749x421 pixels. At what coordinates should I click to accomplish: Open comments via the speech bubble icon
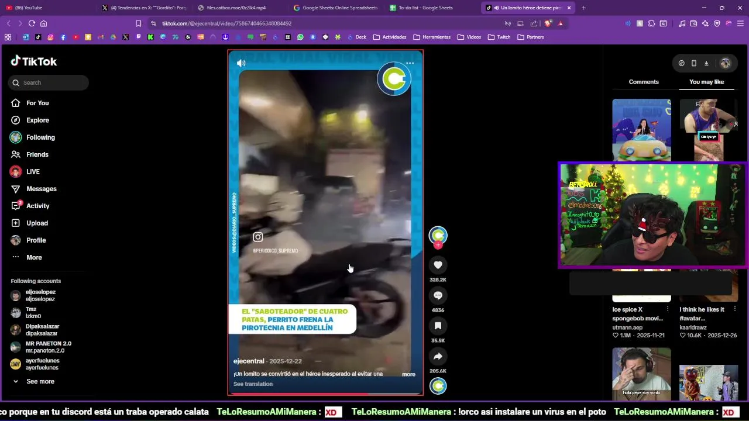pos(438,295)
